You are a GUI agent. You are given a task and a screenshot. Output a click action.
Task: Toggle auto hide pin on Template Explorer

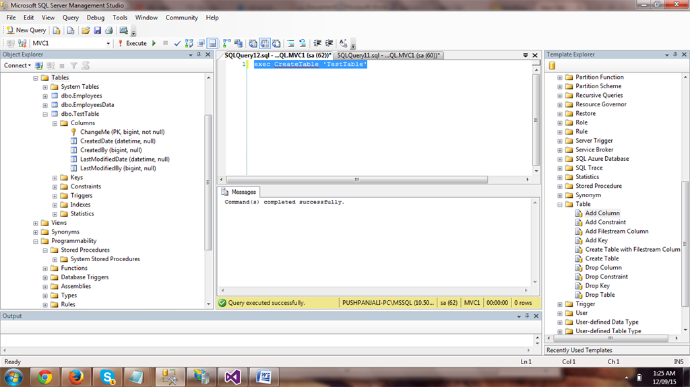675,55
